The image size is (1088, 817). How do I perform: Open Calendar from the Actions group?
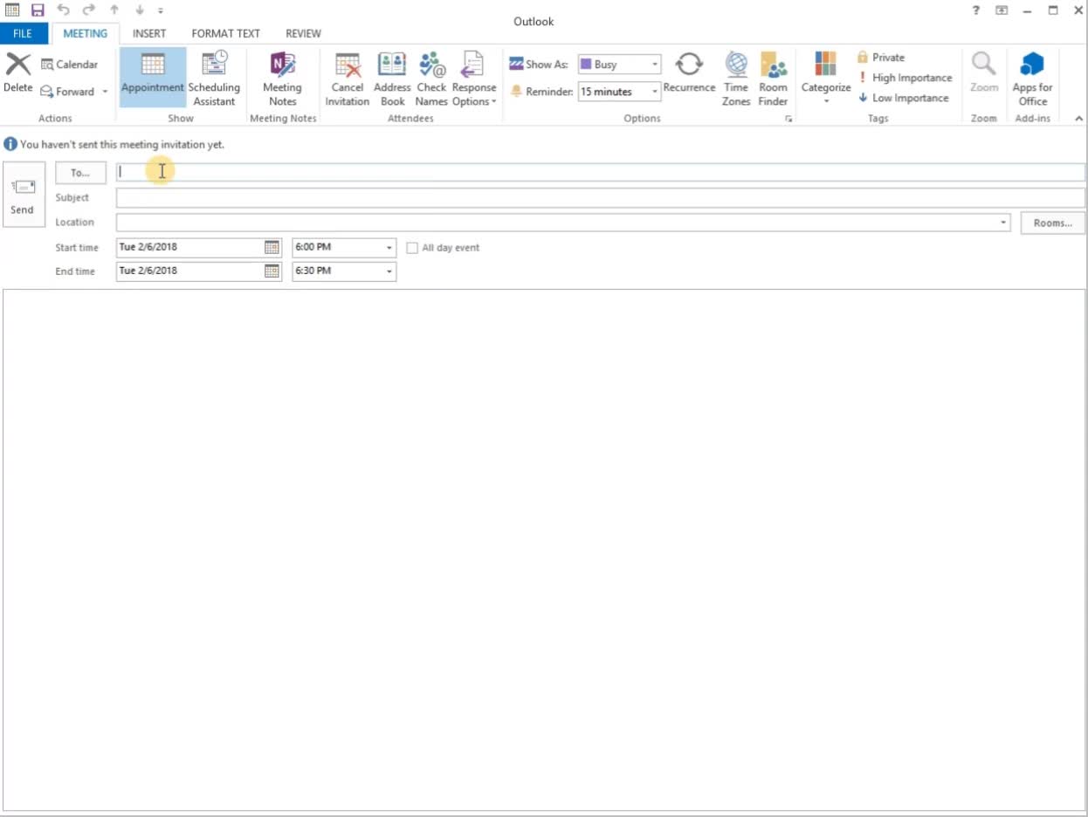70,65
